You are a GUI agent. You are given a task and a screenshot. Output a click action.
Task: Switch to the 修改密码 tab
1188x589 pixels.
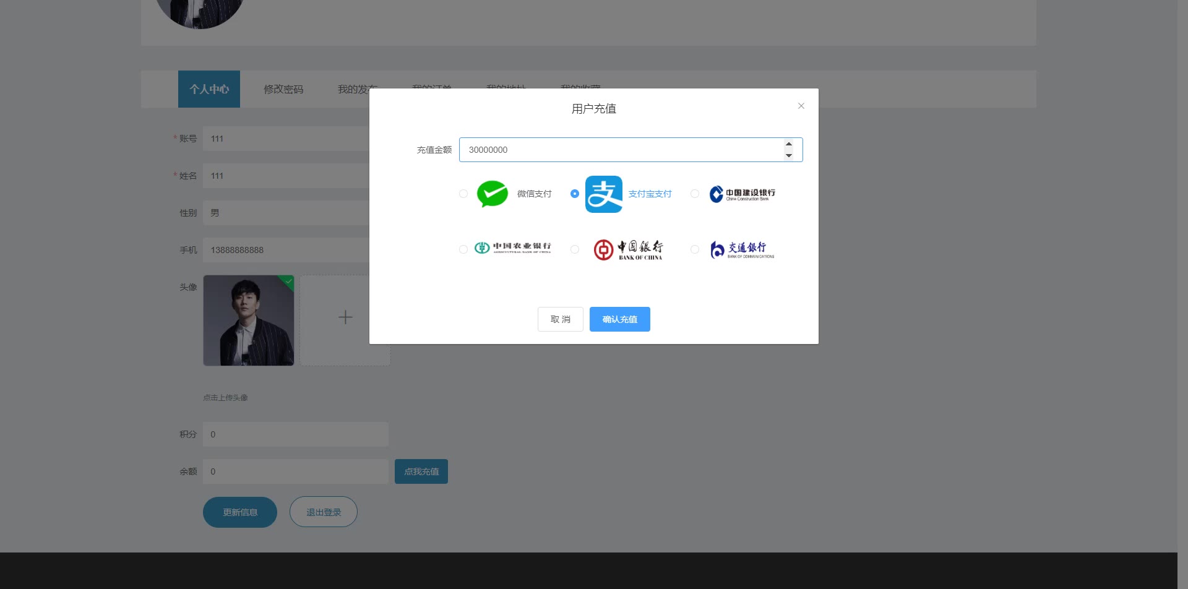(x=283, y=89)
